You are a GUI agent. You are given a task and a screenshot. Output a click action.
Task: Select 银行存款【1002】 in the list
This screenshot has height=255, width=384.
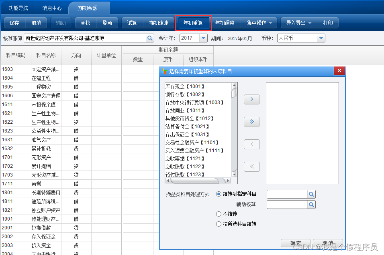click(185, 94)
